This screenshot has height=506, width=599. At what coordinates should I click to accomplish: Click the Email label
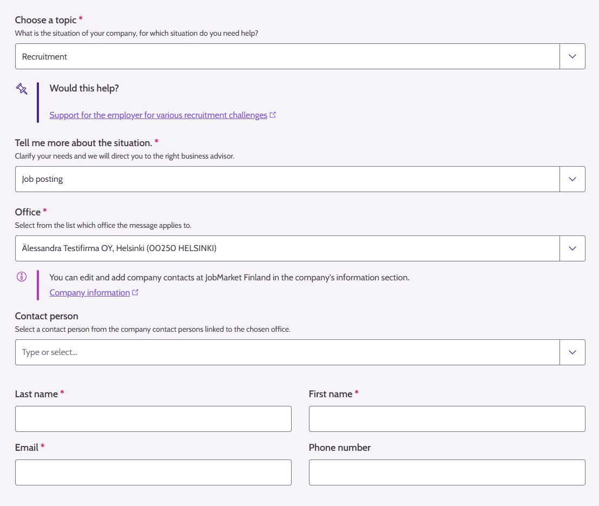pos(27,448)
